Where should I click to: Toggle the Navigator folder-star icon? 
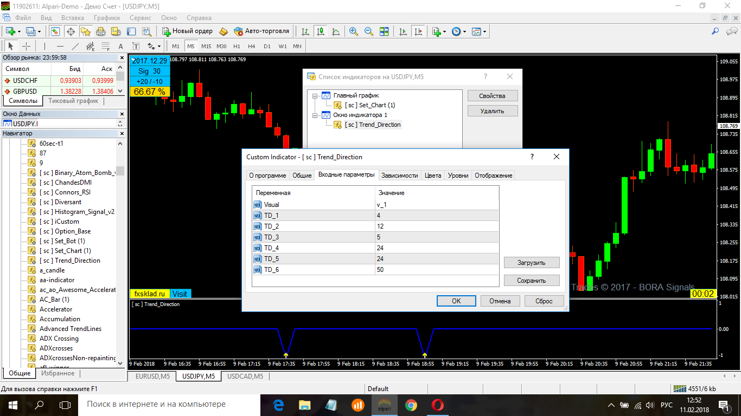pyautogui.click(x=86, y=31)
